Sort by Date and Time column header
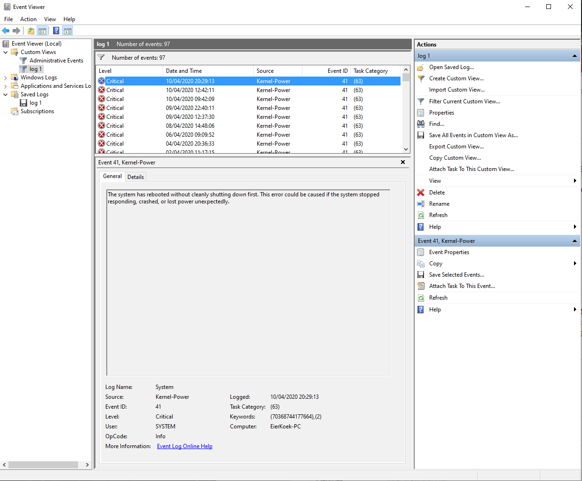The height and width of the screenshot is (481, 582). click(208, 71)
